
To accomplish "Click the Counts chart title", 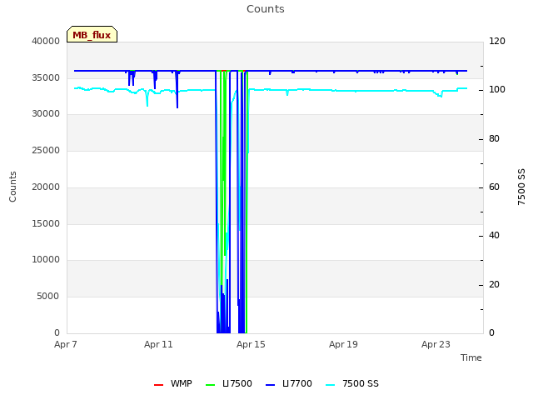I will pos(266,9).
